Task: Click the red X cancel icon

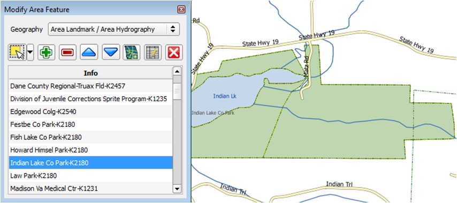Action: (174, 53)
